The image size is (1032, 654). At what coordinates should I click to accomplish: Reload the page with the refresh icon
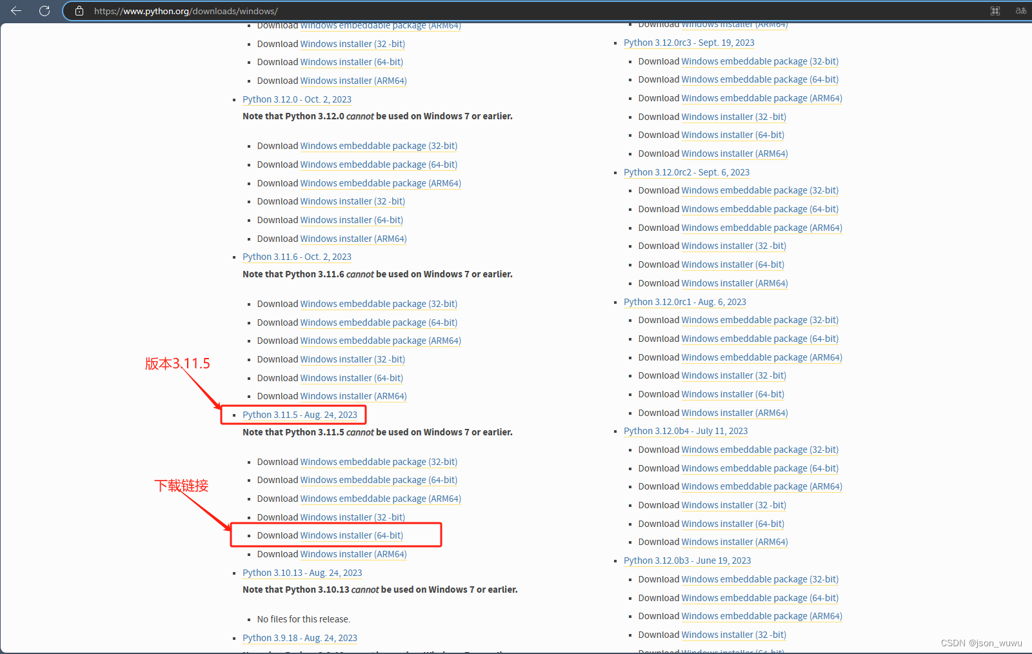(x=45, y=11)
